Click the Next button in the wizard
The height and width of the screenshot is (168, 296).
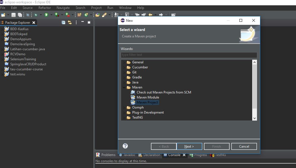click(189, 146)
